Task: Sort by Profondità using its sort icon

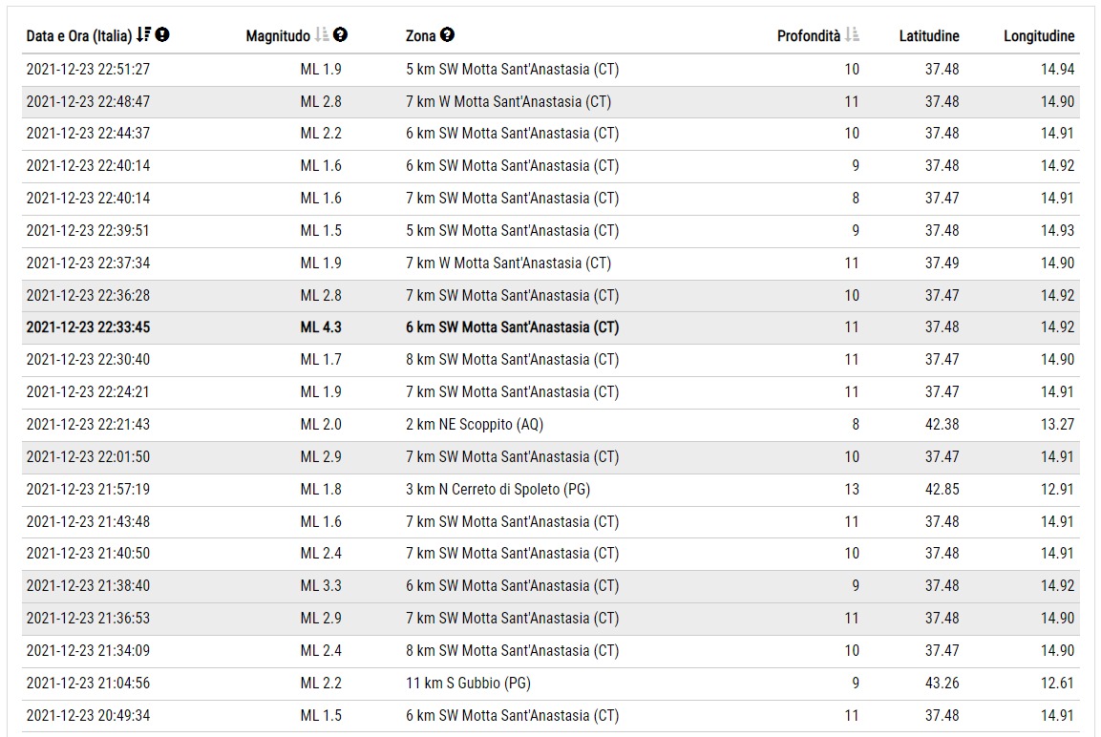Action: click(852, 35)
